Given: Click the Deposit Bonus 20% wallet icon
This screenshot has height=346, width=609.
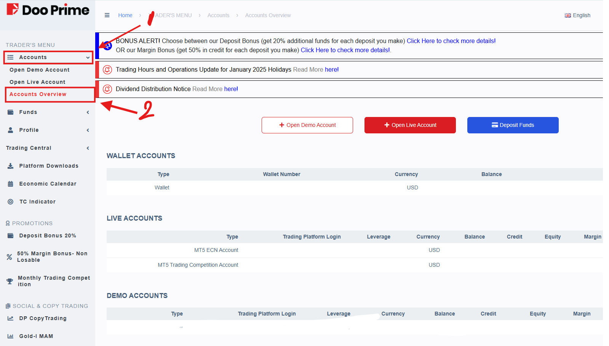Looking at the screenshot, I should (x=11, y=235).
